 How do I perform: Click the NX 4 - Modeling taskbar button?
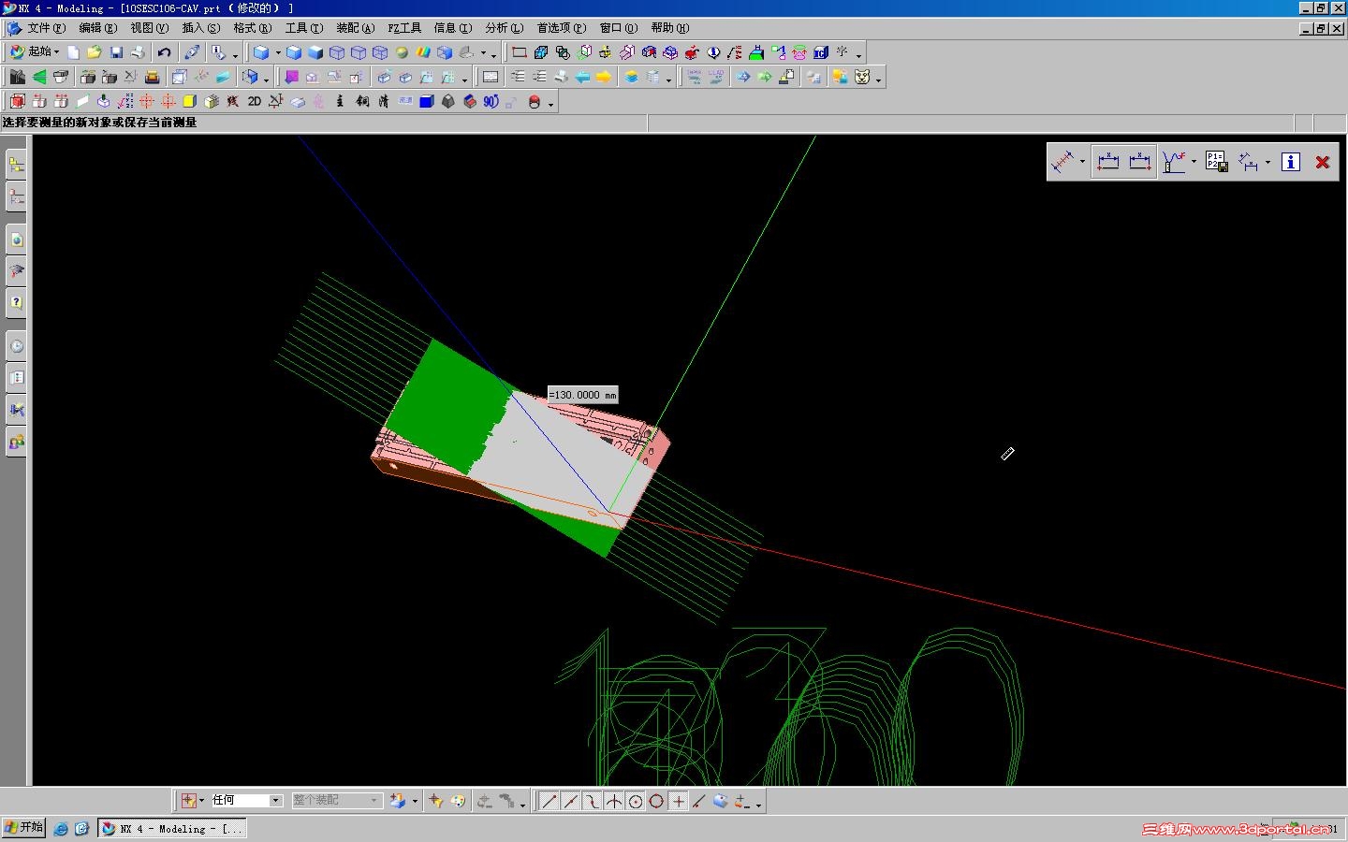pos(172,829)
